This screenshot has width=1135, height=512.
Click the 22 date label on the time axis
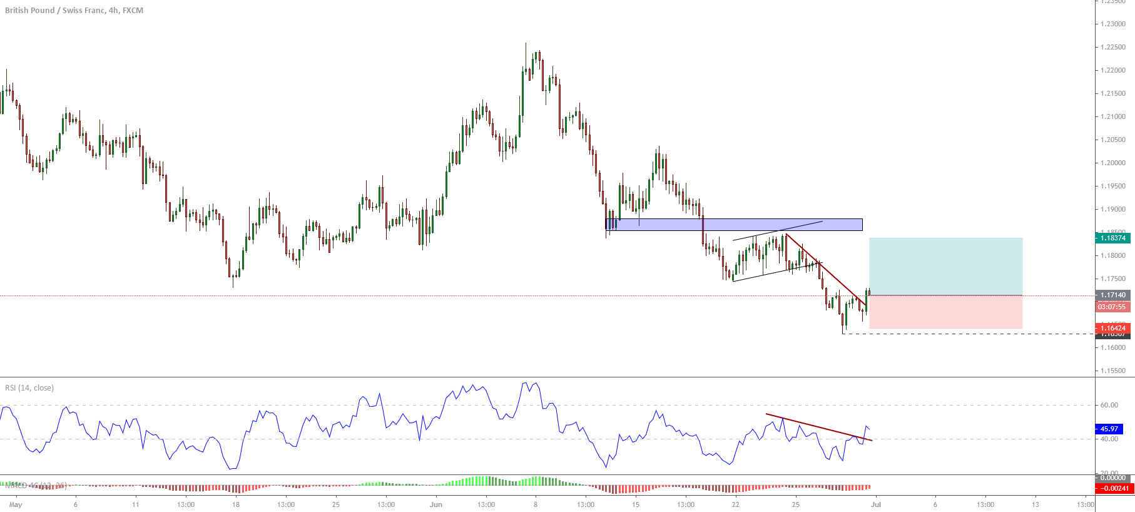click(736, 504)
